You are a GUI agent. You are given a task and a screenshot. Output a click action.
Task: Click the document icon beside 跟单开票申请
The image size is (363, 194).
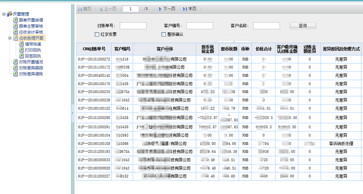15,20
